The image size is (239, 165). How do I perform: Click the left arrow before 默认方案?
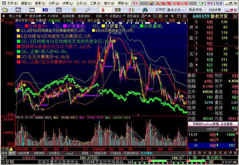3,16
